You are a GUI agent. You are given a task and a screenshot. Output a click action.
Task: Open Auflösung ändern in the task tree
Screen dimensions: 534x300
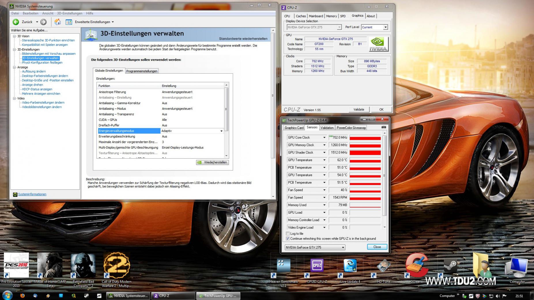coord(34,71)
